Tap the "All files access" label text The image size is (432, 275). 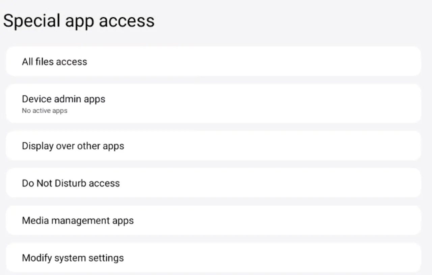click(54, 62)
